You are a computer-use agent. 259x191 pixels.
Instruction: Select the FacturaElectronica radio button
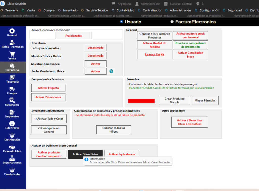coord(172,22)
